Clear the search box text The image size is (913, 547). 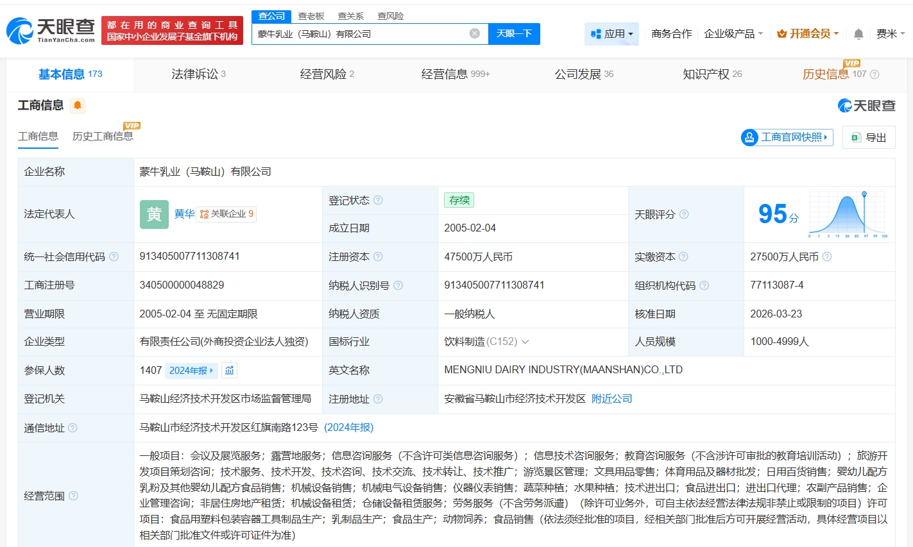point(474,33)
